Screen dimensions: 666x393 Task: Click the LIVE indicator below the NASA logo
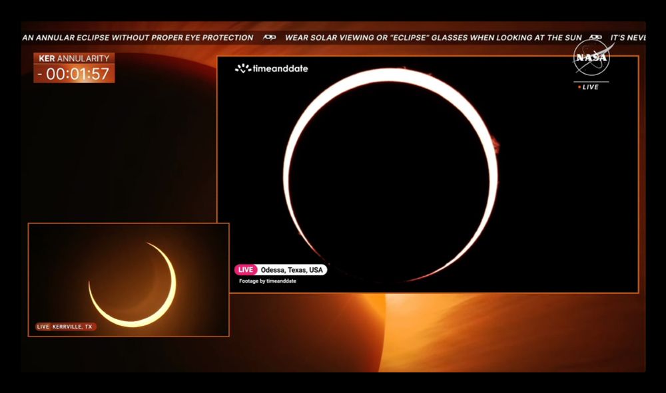pyautogui.click(x=589, y=87)
